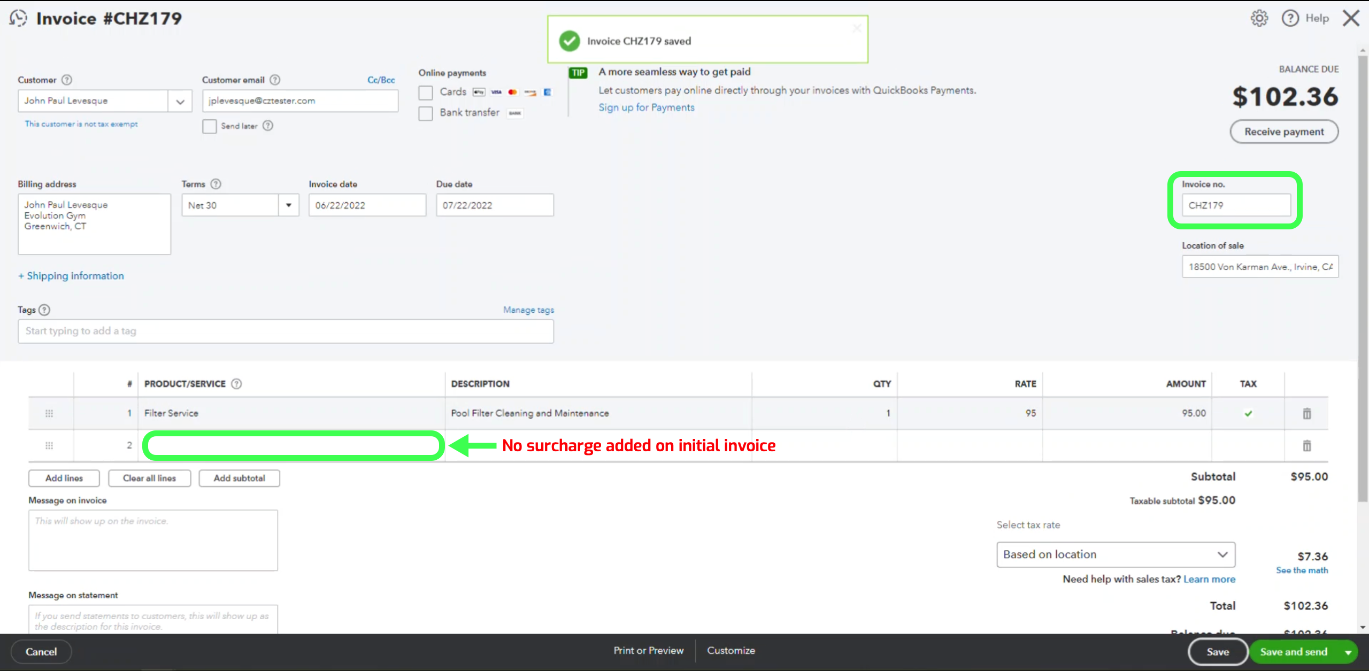Grab the drag handle on line 1
The image size is (1369, 671).
coord(49,413)
